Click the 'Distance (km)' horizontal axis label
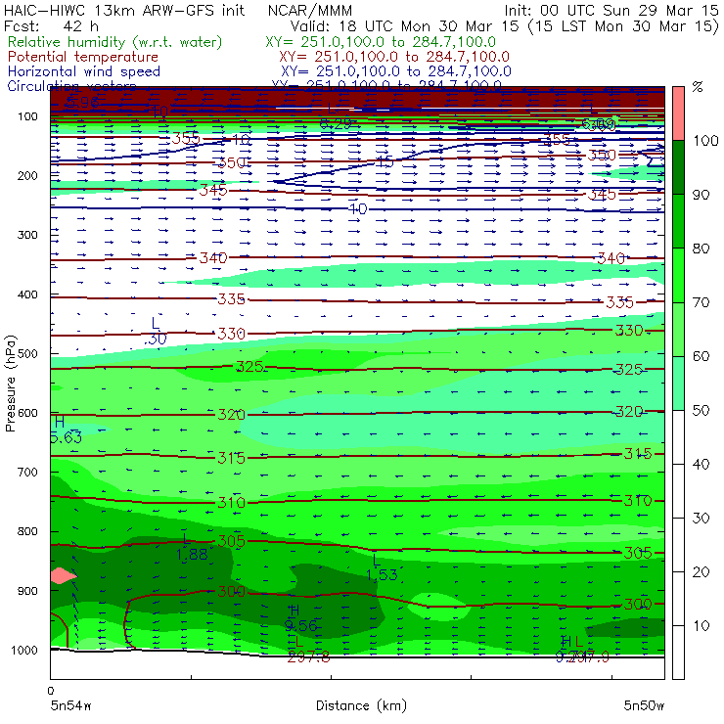This screenshot has height=724, width=724. tap(361, 705)
